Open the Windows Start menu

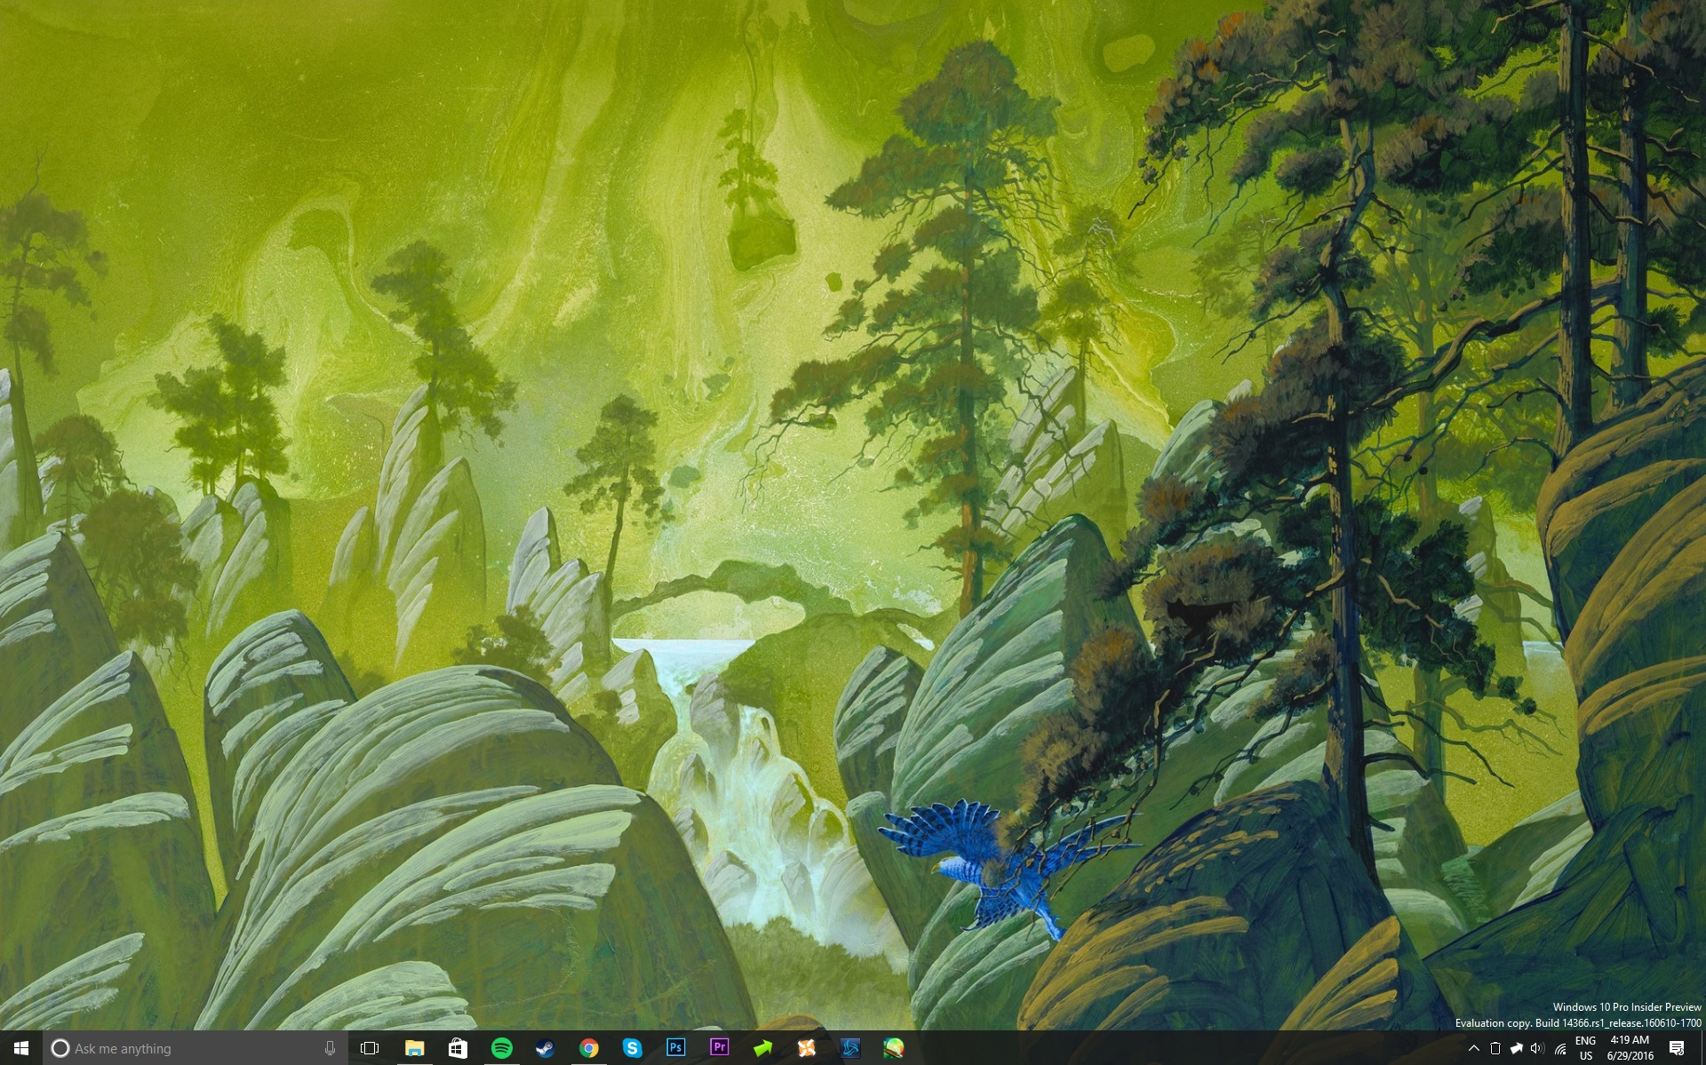coord(21,1048)
